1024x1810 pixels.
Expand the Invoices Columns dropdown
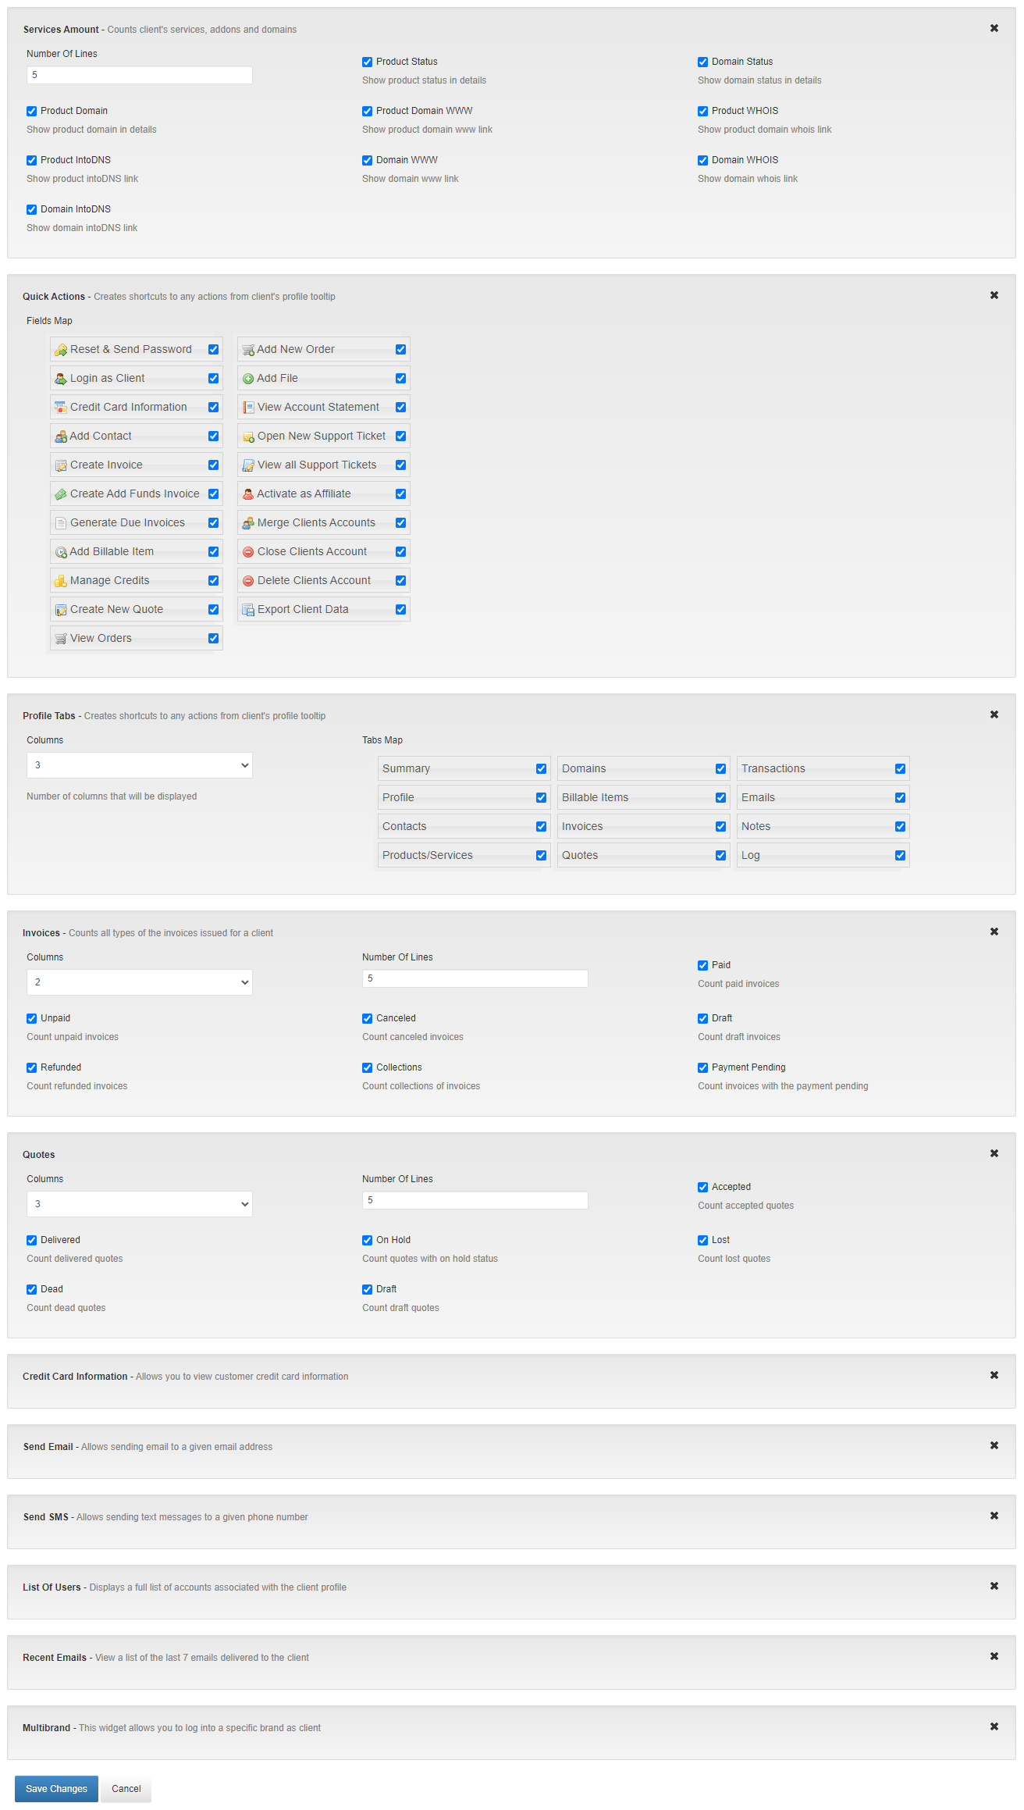(x=140, y=982)
